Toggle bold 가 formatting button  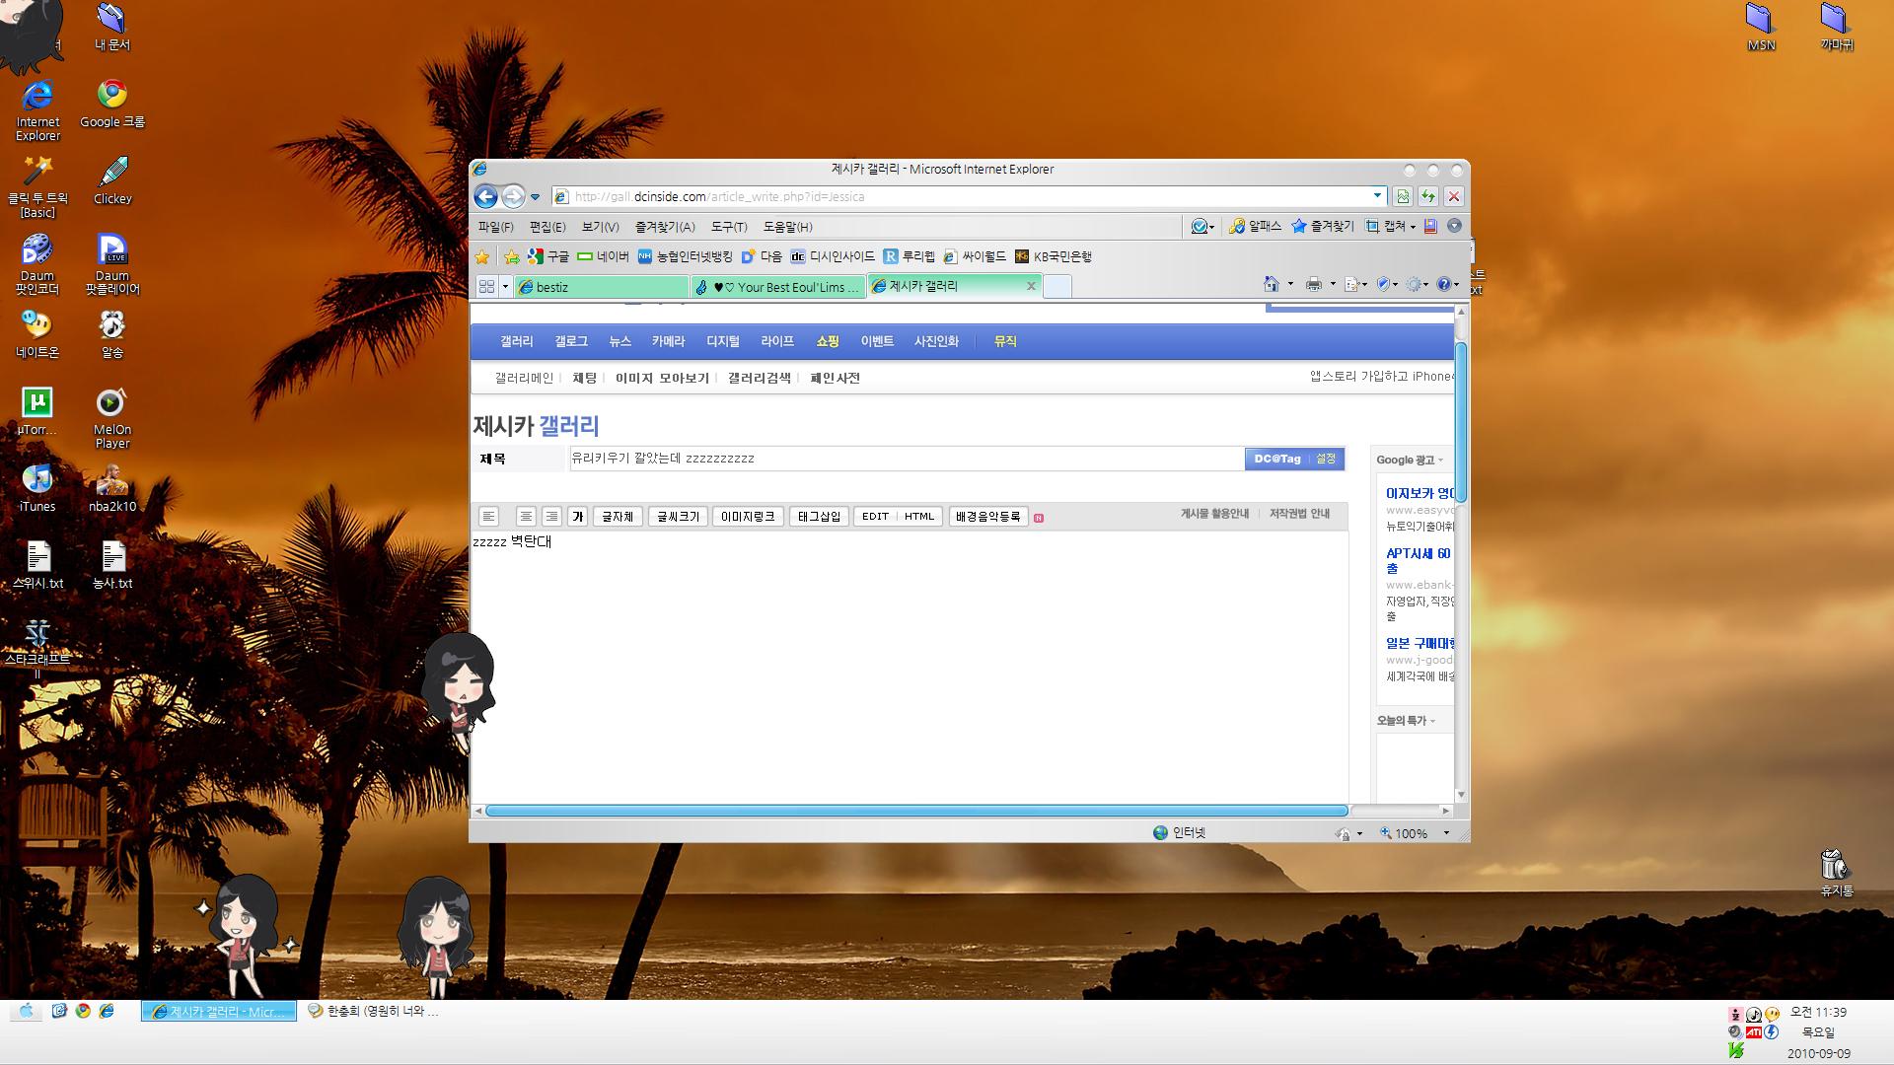578,517
